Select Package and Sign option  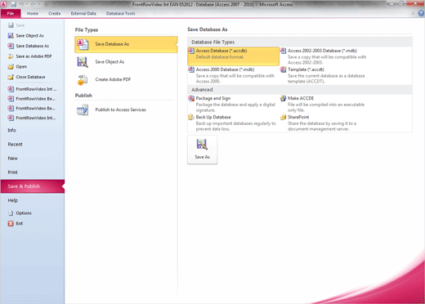tap(233, 104)
